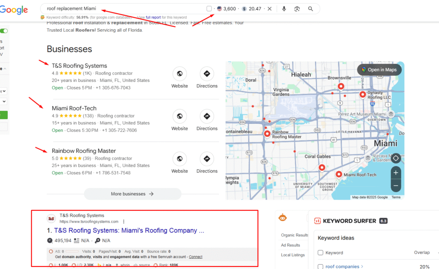Start voice search with microphone icon
This screenshot has height=269, width=439.
pyautogui.click(x=284, y=9)
